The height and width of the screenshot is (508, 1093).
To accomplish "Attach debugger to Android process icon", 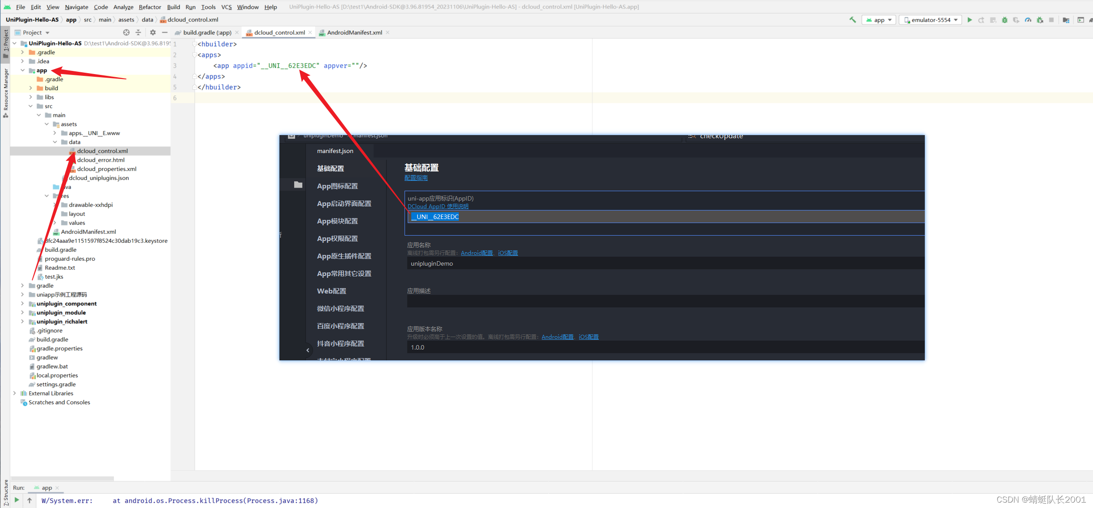I will (x=1040, y=20).
